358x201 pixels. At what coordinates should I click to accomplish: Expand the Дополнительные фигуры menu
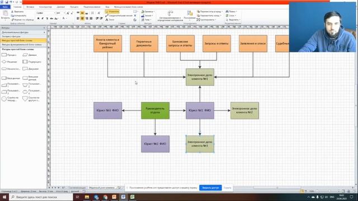pos(23,32)
